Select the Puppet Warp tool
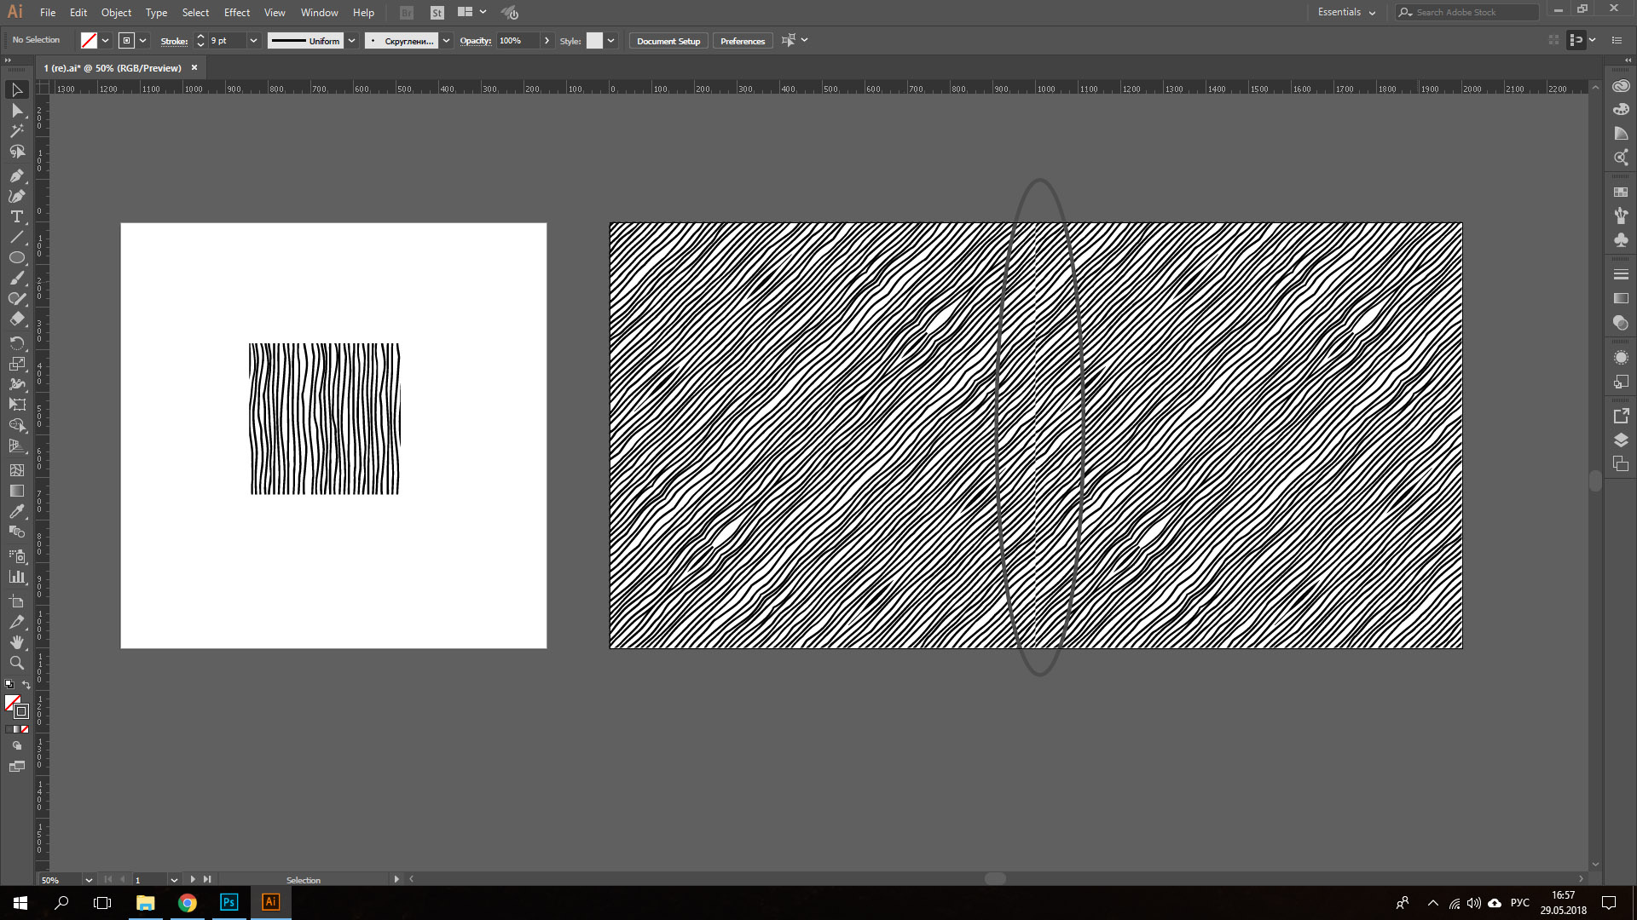Image resolution: width=1637 pixels, height=920 pixels. (16, 384)
